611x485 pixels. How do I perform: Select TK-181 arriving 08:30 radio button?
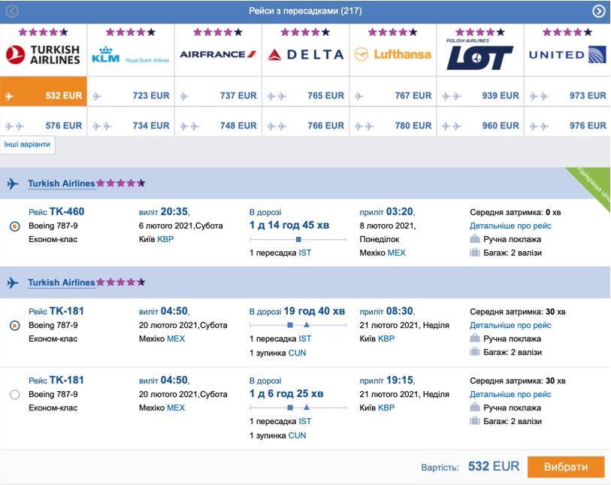15,326
